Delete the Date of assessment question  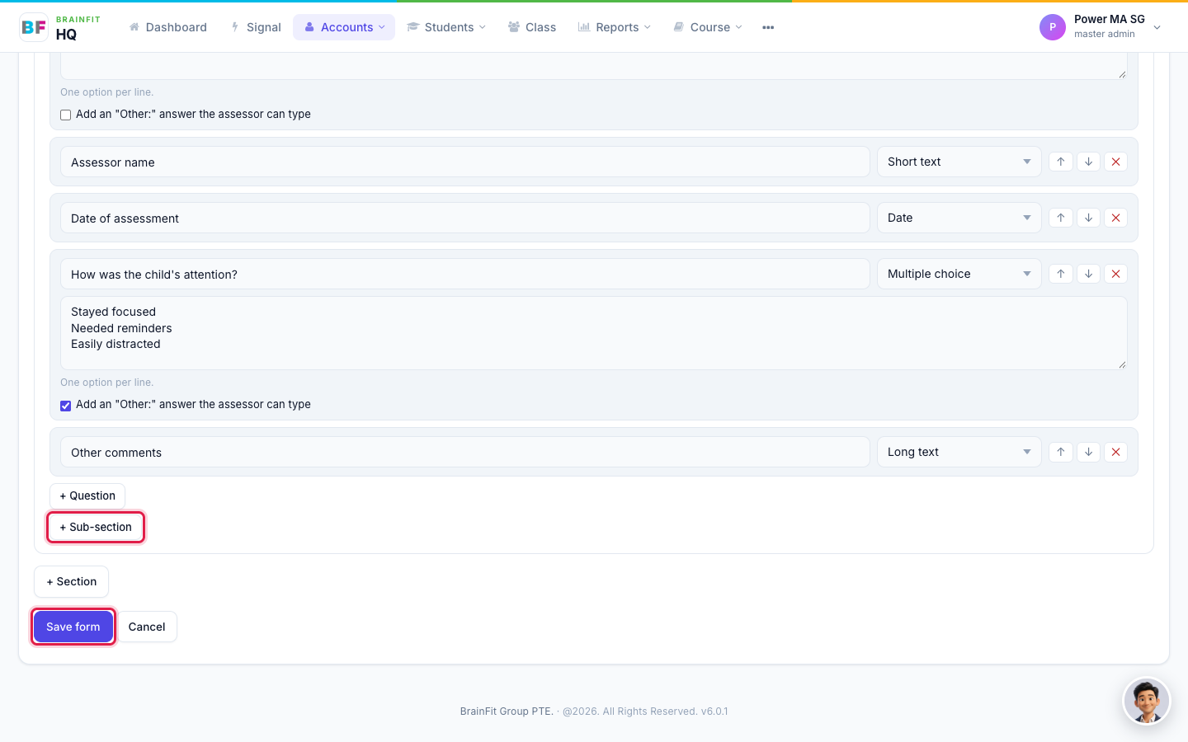(x=1115, y=218)
